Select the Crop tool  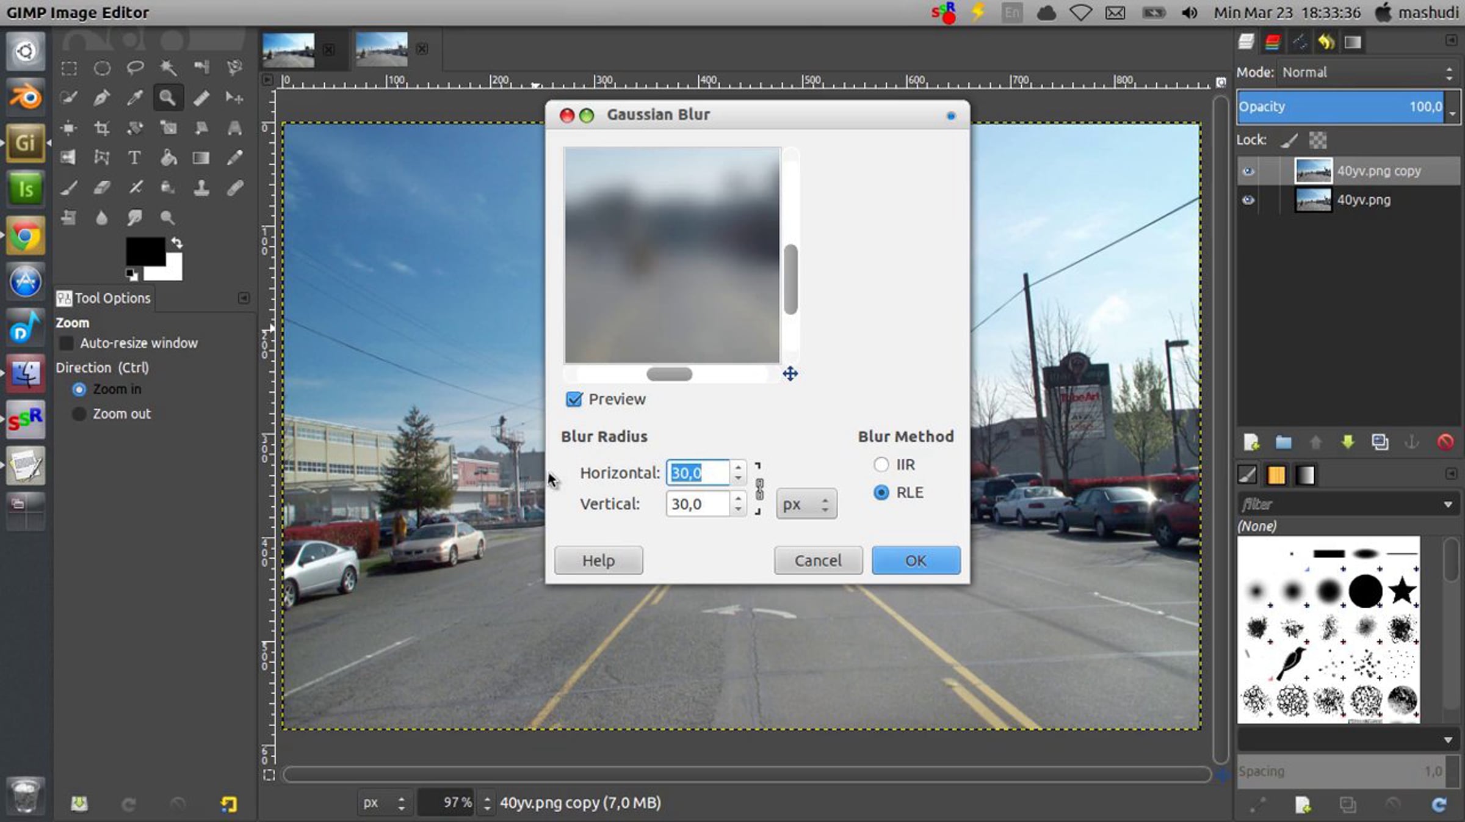[102, 128]
